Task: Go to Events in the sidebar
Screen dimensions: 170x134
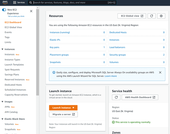Action: tap(8, 32)
